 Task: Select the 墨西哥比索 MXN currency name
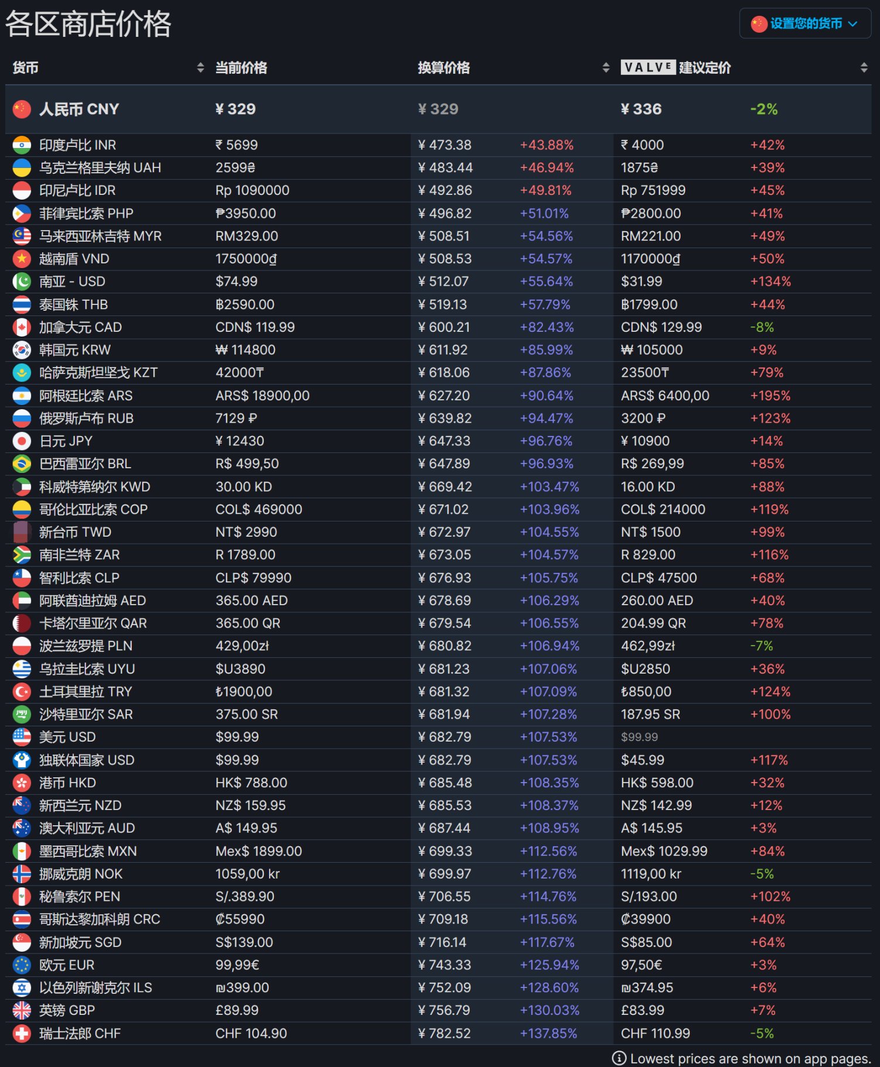click(x=88, y=852)
